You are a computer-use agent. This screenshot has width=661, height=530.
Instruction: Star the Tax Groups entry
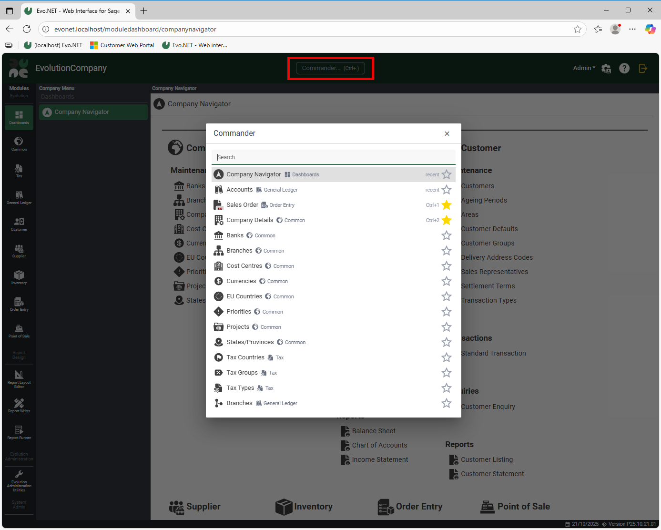tap(446, 373)
